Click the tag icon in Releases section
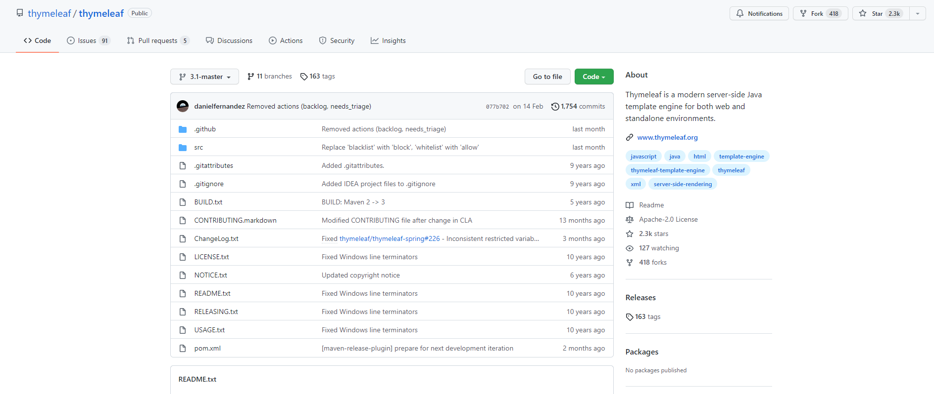Screen dimensions: 934x394 click(630, 317)
